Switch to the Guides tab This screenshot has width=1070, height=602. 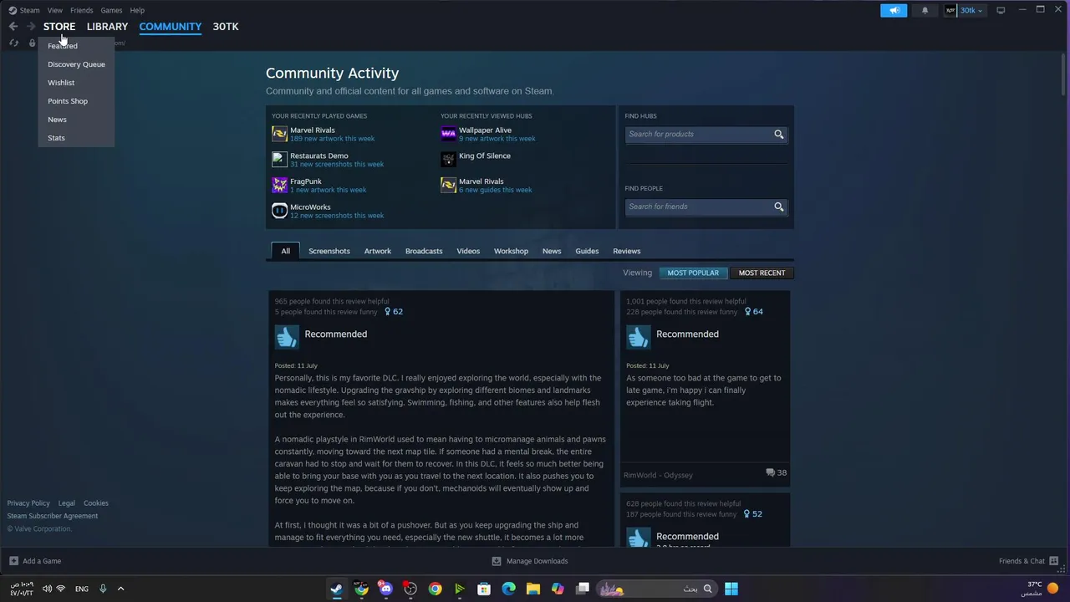587,251
